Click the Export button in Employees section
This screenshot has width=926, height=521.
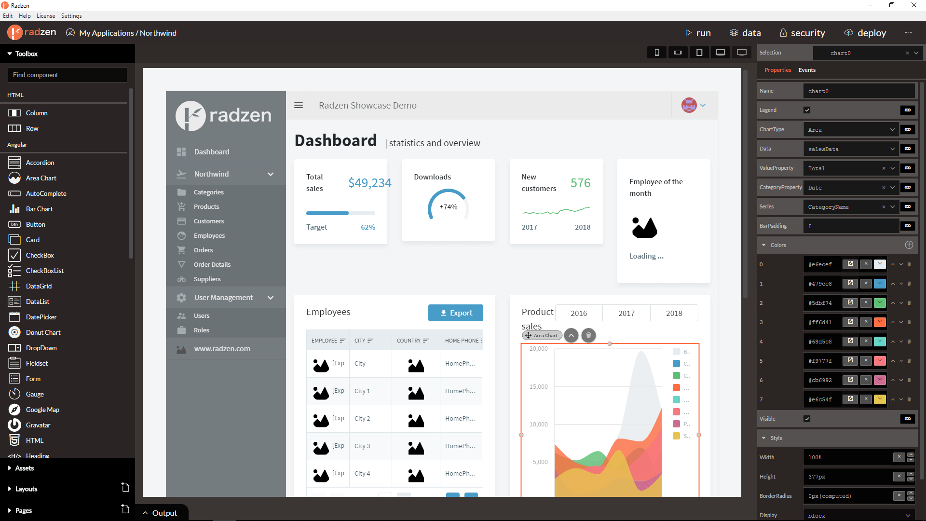[455, 312]
